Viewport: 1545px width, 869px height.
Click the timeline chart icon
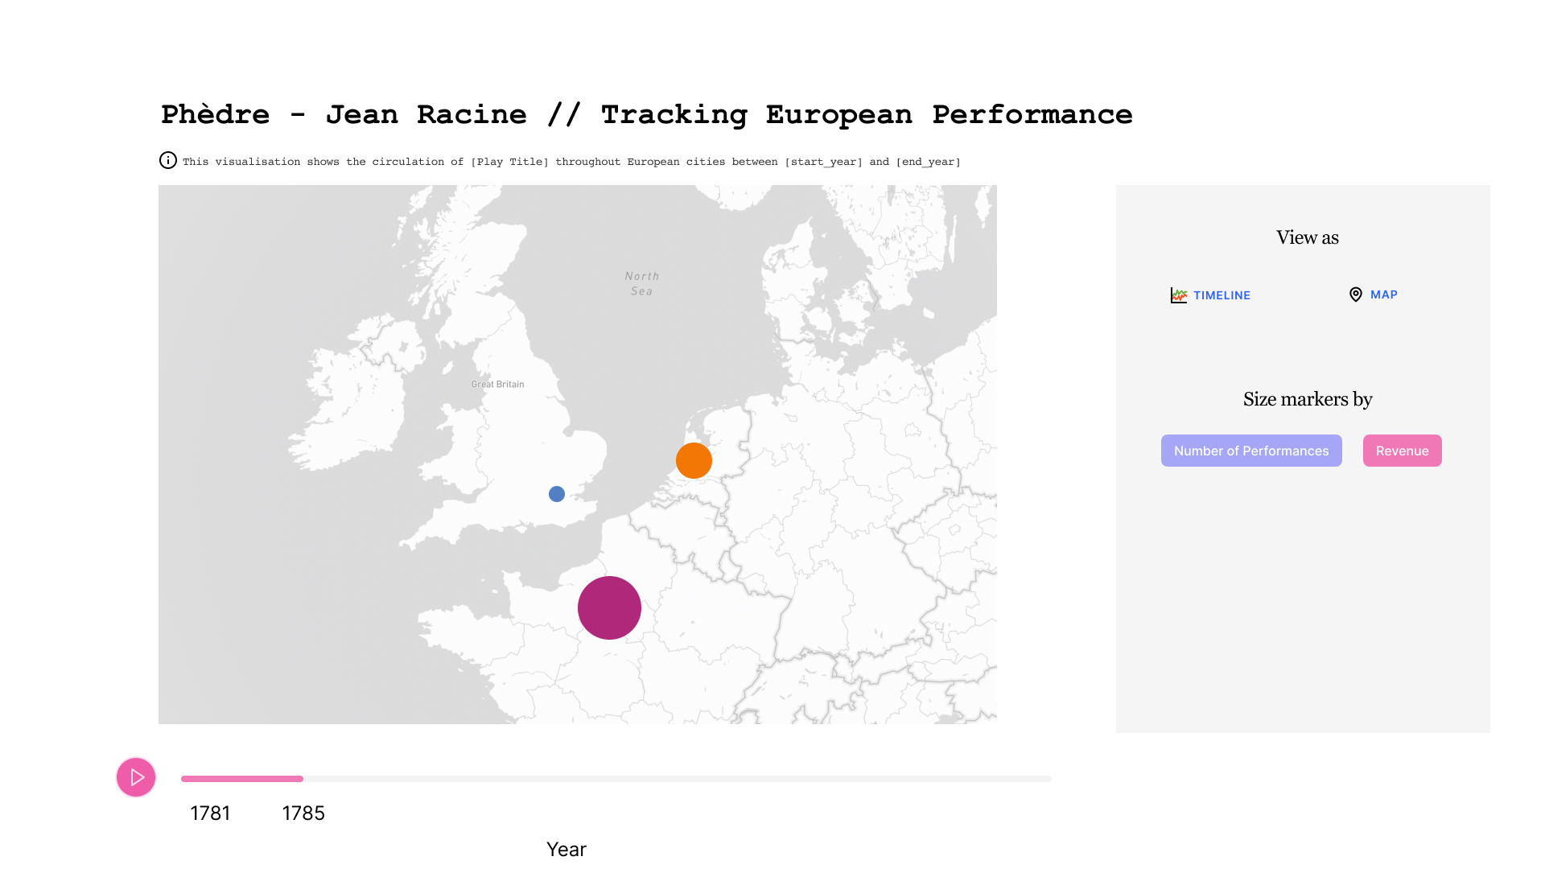pyautogui.click(x=1178, y=295)
